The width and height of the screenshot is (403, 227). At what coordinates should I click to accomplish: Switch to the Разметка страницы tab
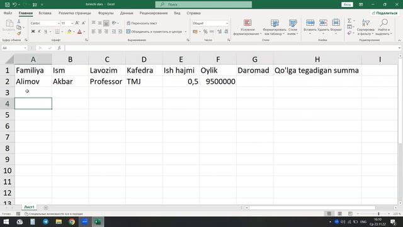[74, 13]
